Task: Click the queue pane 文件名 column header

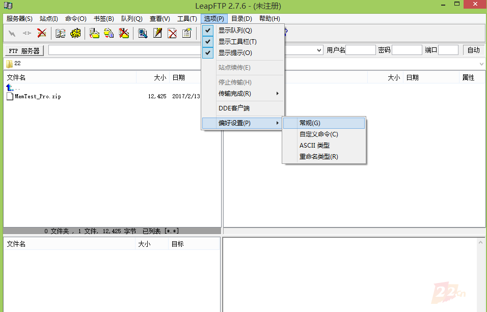Action: point(70,244)
